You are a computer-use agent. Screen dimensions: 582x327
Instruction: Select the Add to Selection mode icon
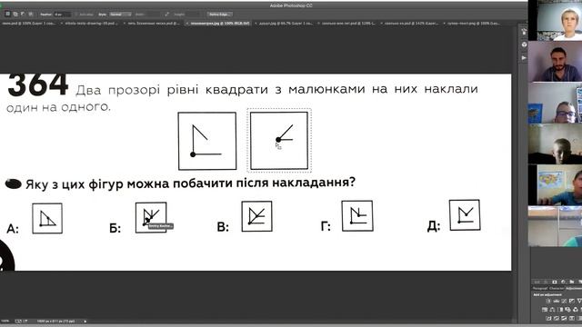click(15, 15)
